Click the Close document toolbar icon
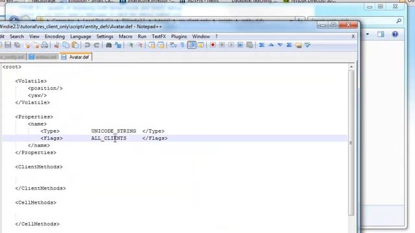415x233 pixels. point(27,45)
